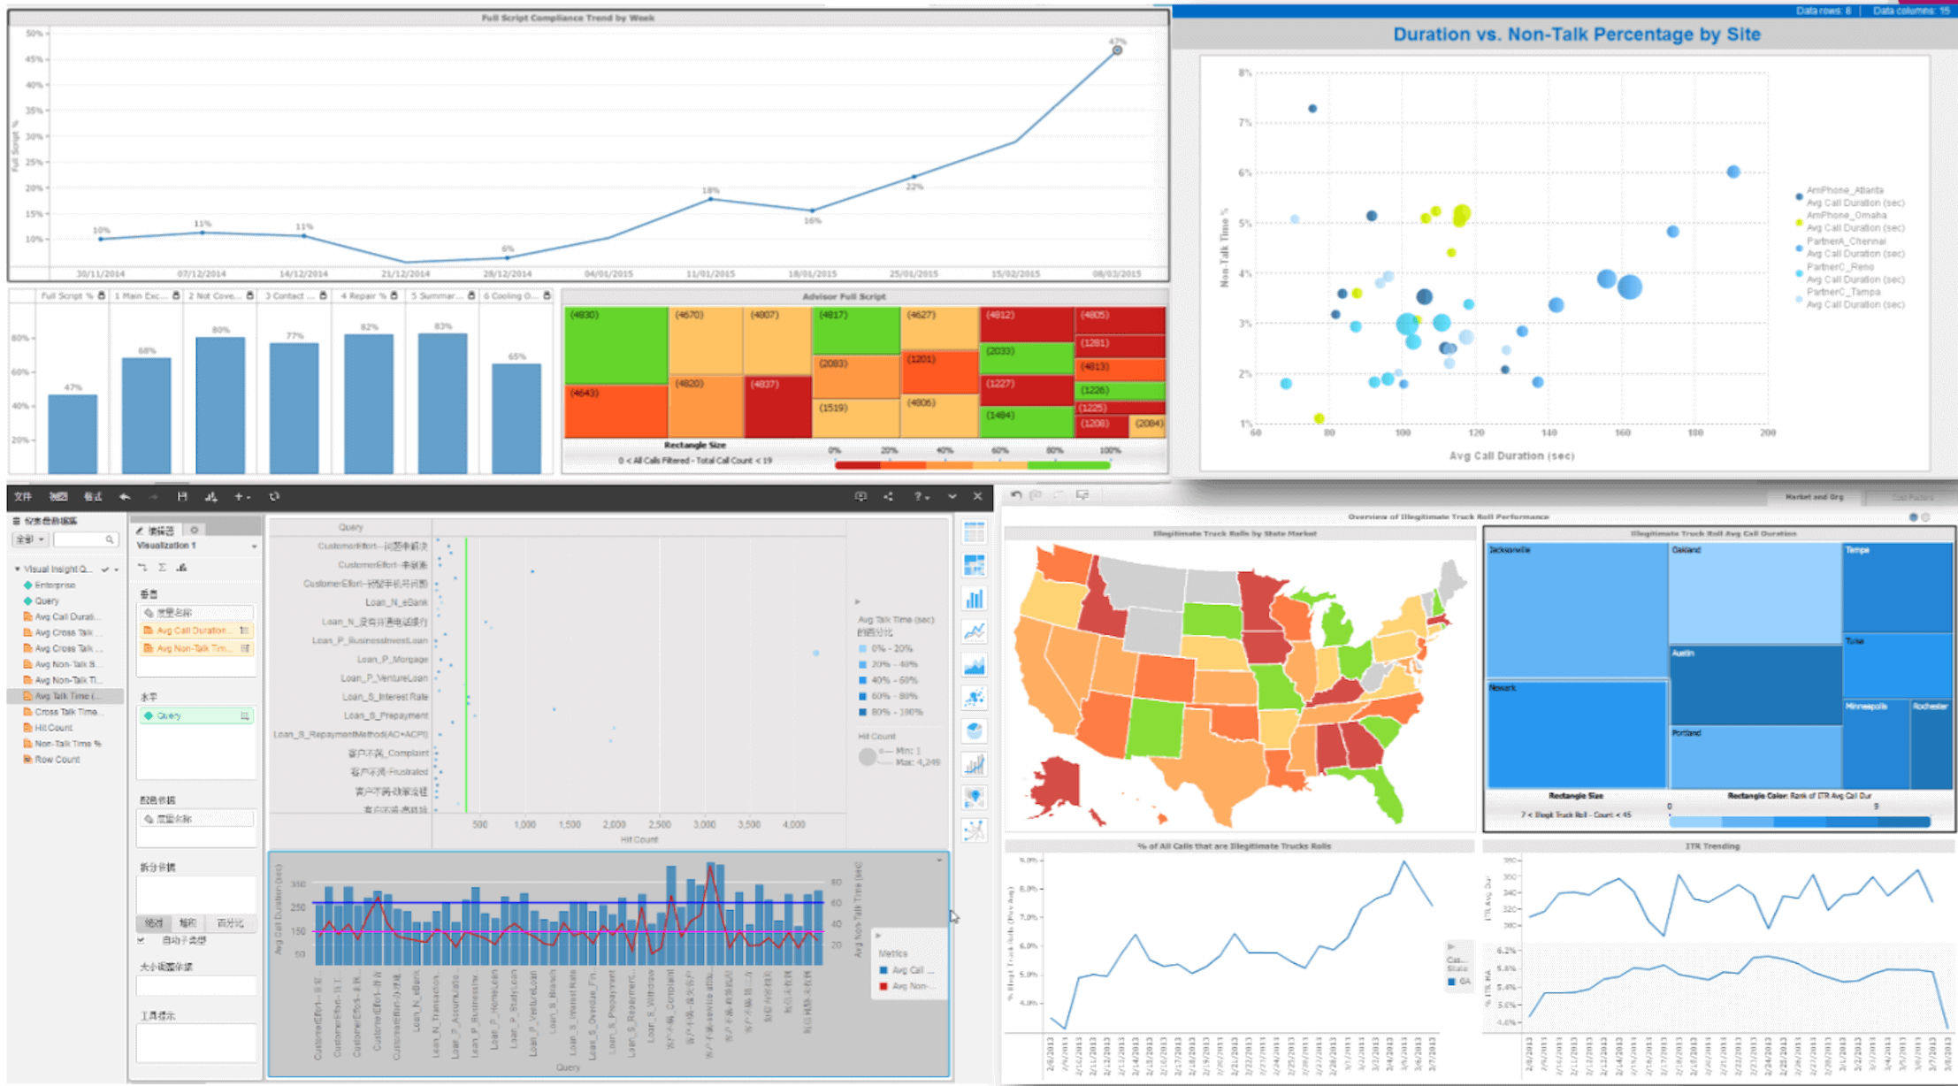
Task: Click the undo arrow in the dark toolbar
Action: (x=125, y=497)
